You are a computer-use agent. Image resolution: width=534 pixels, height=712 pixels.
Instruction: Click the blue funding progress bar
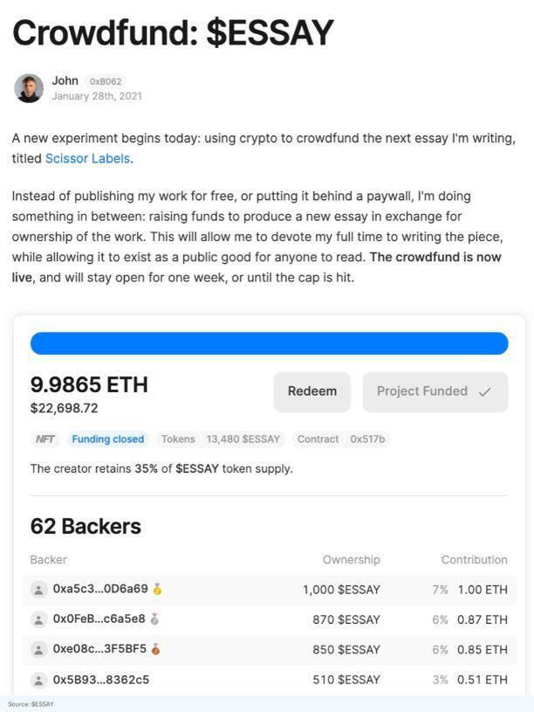click(x=269, y=342)
